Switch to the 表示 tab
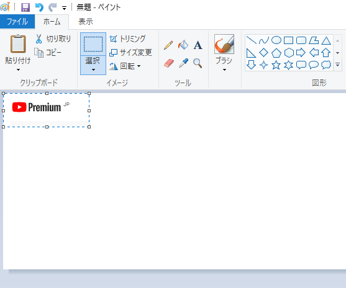Viewport: 346px width, 288px height. (x=86, y=22)
